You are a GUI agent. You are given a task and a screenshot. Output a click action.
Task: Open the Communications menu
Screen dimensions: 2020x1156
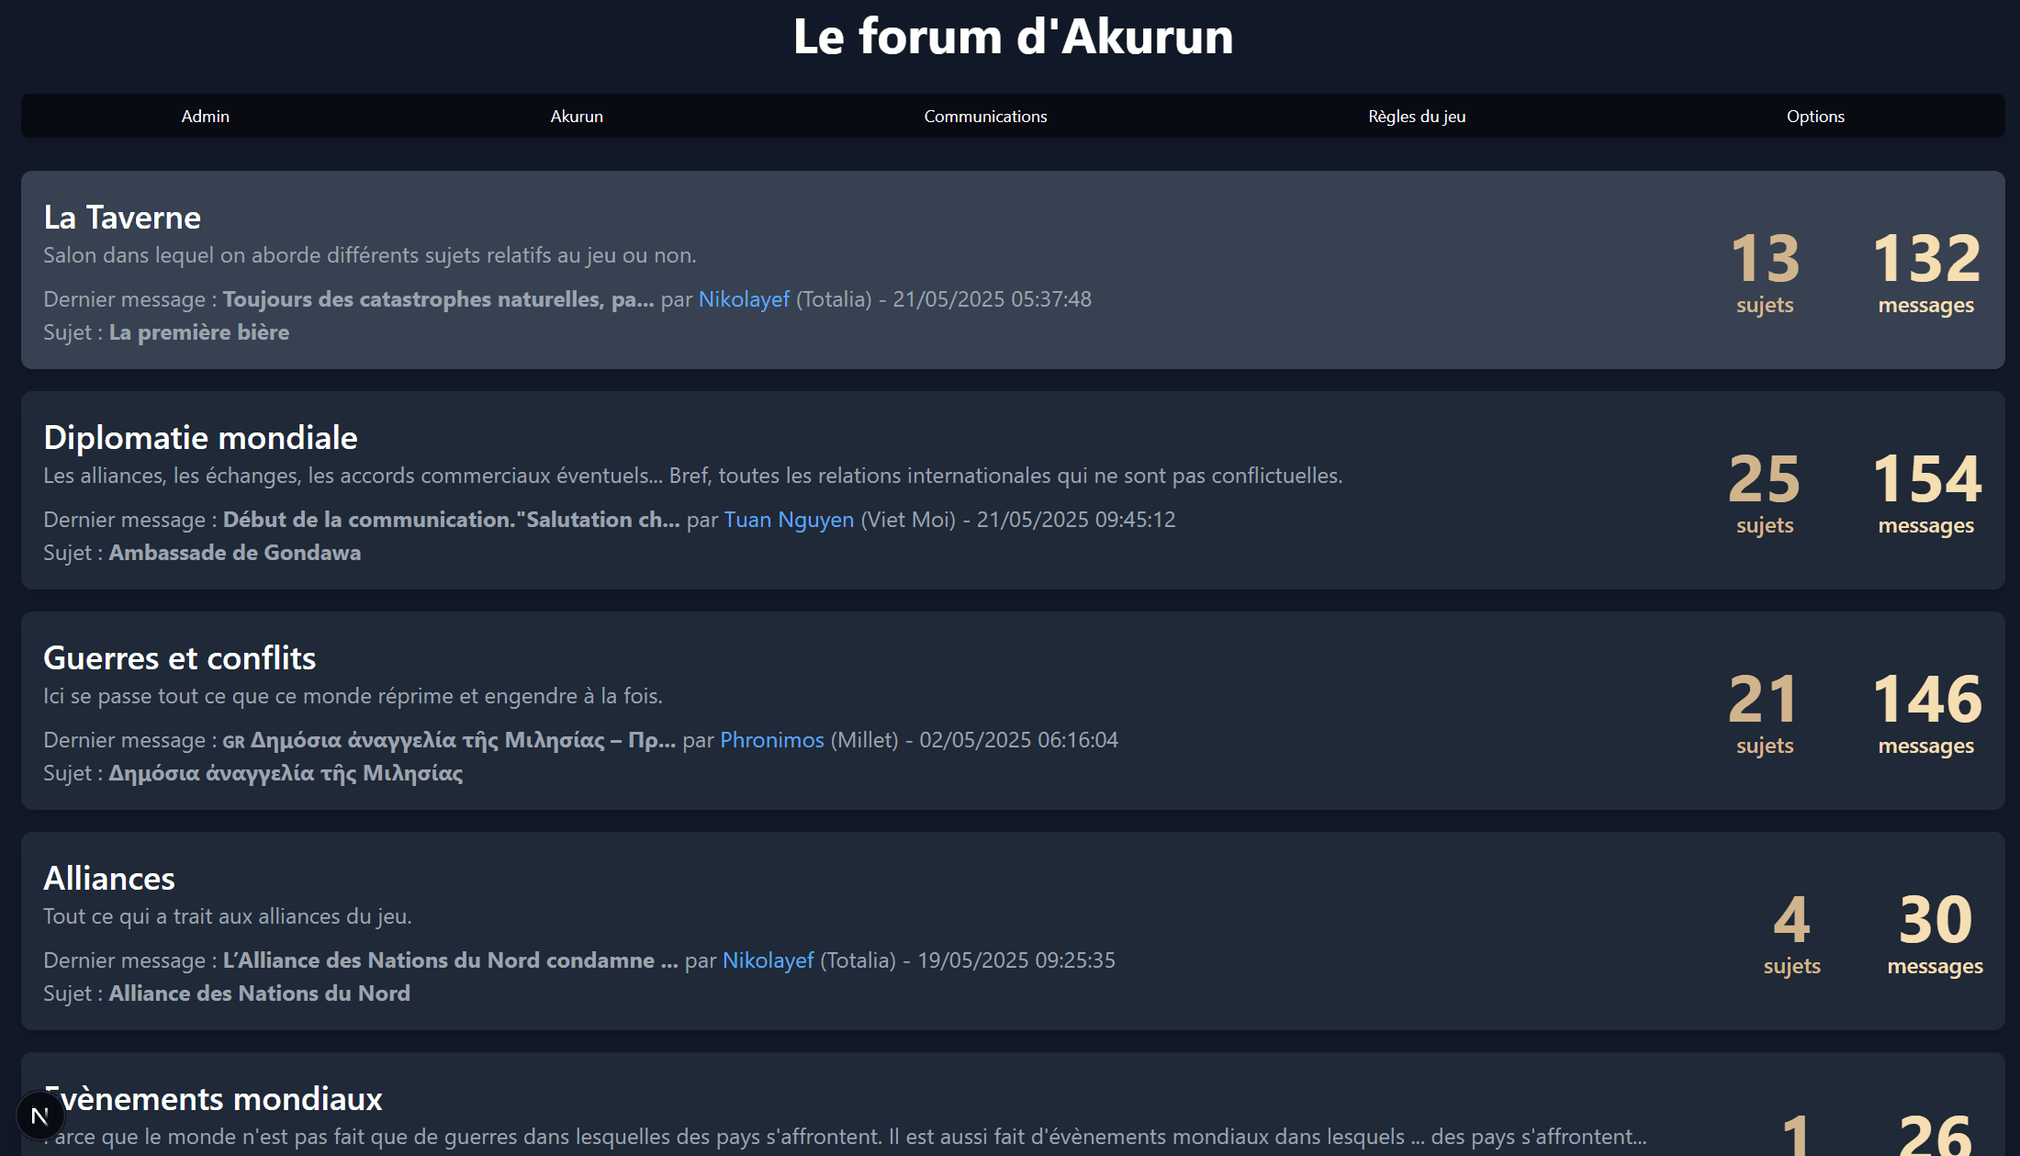coord(984,117)
